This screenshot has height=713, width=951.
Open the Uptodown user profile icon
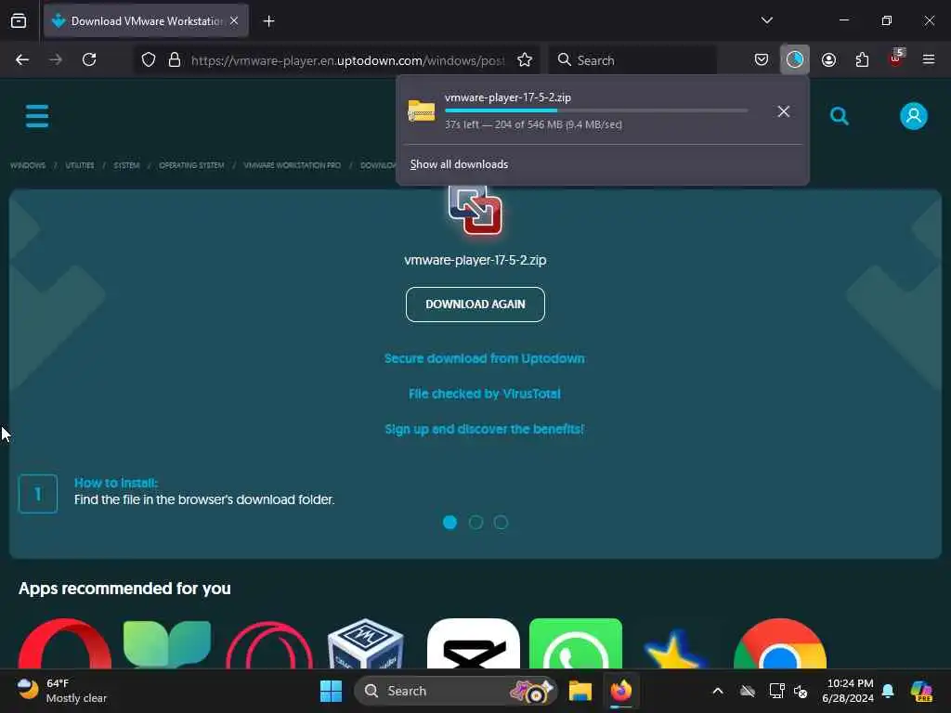pos(914,116)
